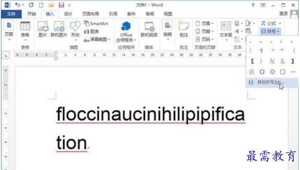Insert the question mark symbol
Screen dimensions: 300x170
261,51
